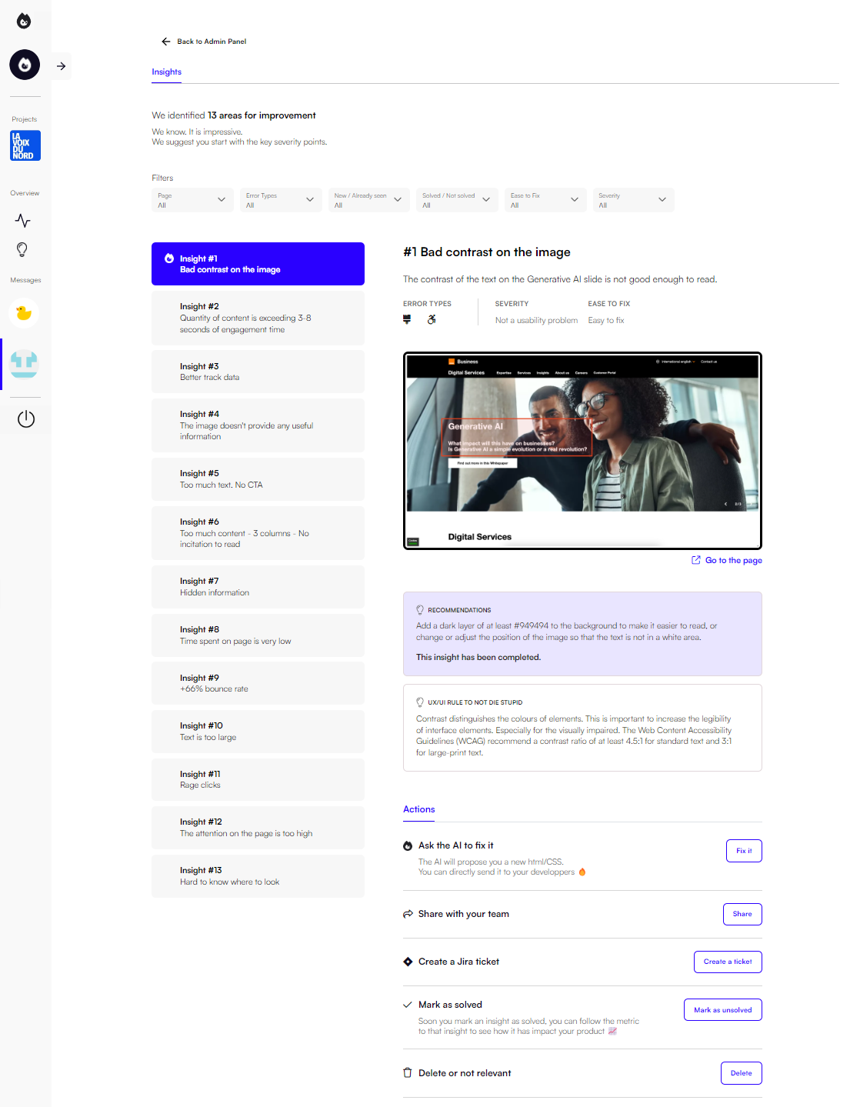This screenshot has width=850, height=1107.
Task: Click 'This insight has been completed.' text
Action: pyautogui.click(x=478, y=658)
